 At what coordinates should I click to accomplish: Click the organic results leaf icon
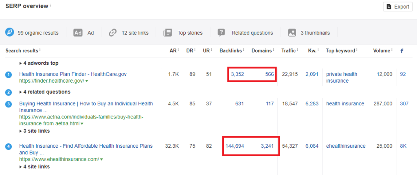click(9, 33)
